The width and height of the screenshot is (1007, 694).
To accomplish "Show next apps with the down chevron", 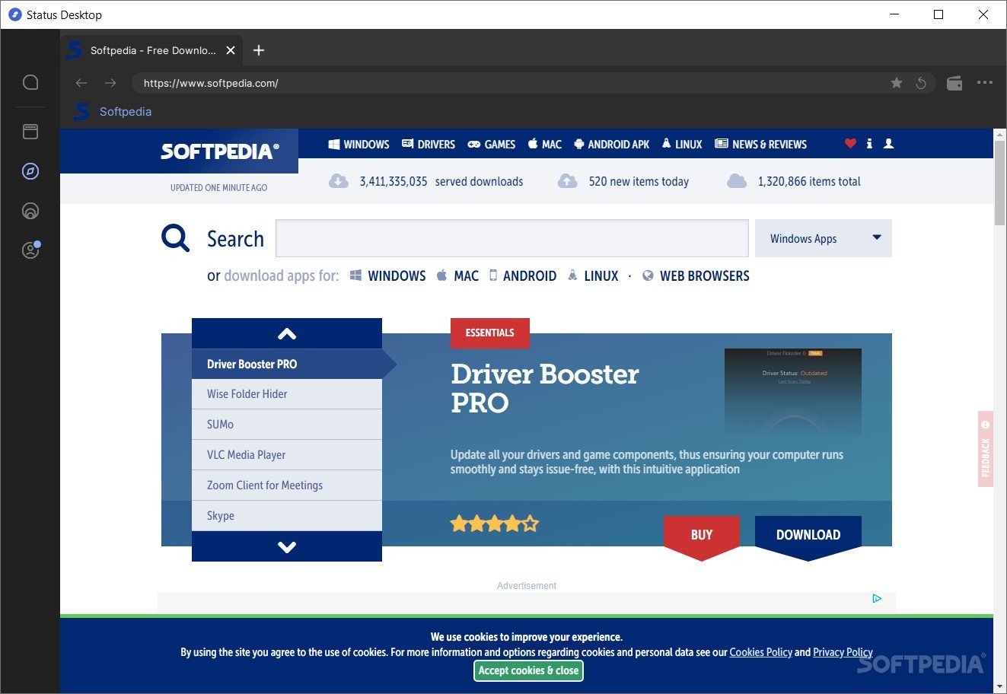I will (x=287, y=546).
